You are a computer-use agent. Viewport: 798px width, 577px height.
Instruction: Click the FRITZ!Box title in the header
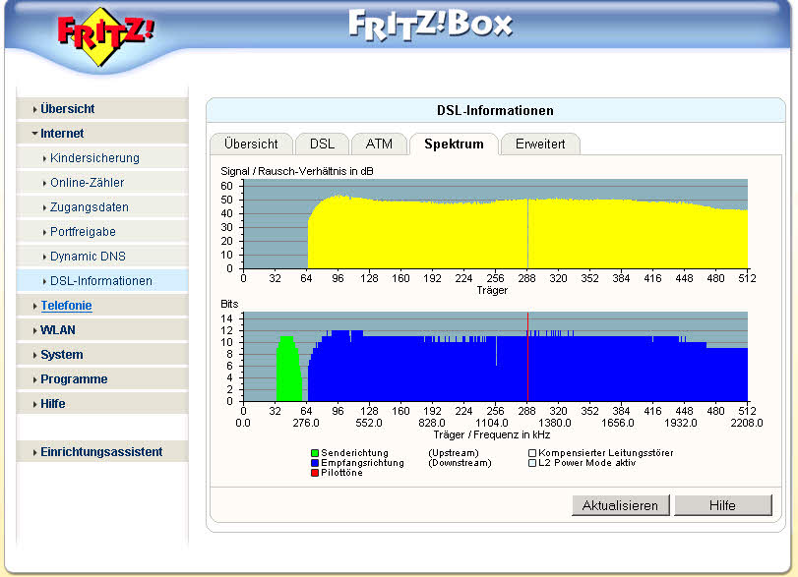[431, 26]
